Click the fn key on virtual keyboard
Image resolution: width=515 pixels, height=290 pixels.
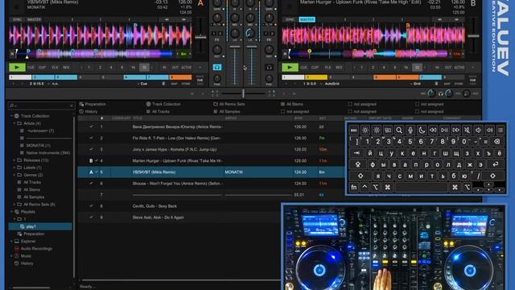coord(354,187)
